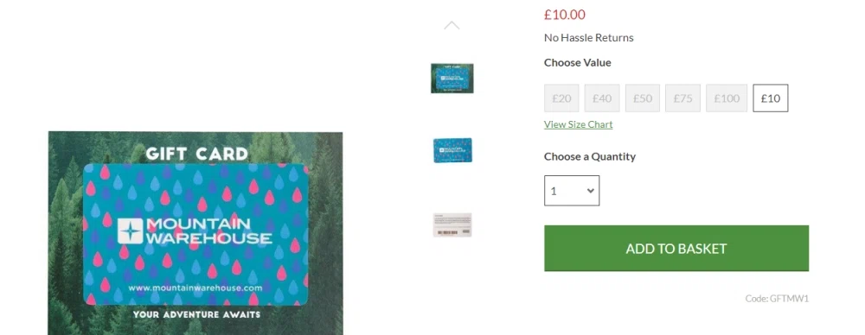Click the GIFT CARD heading on image

197,154
